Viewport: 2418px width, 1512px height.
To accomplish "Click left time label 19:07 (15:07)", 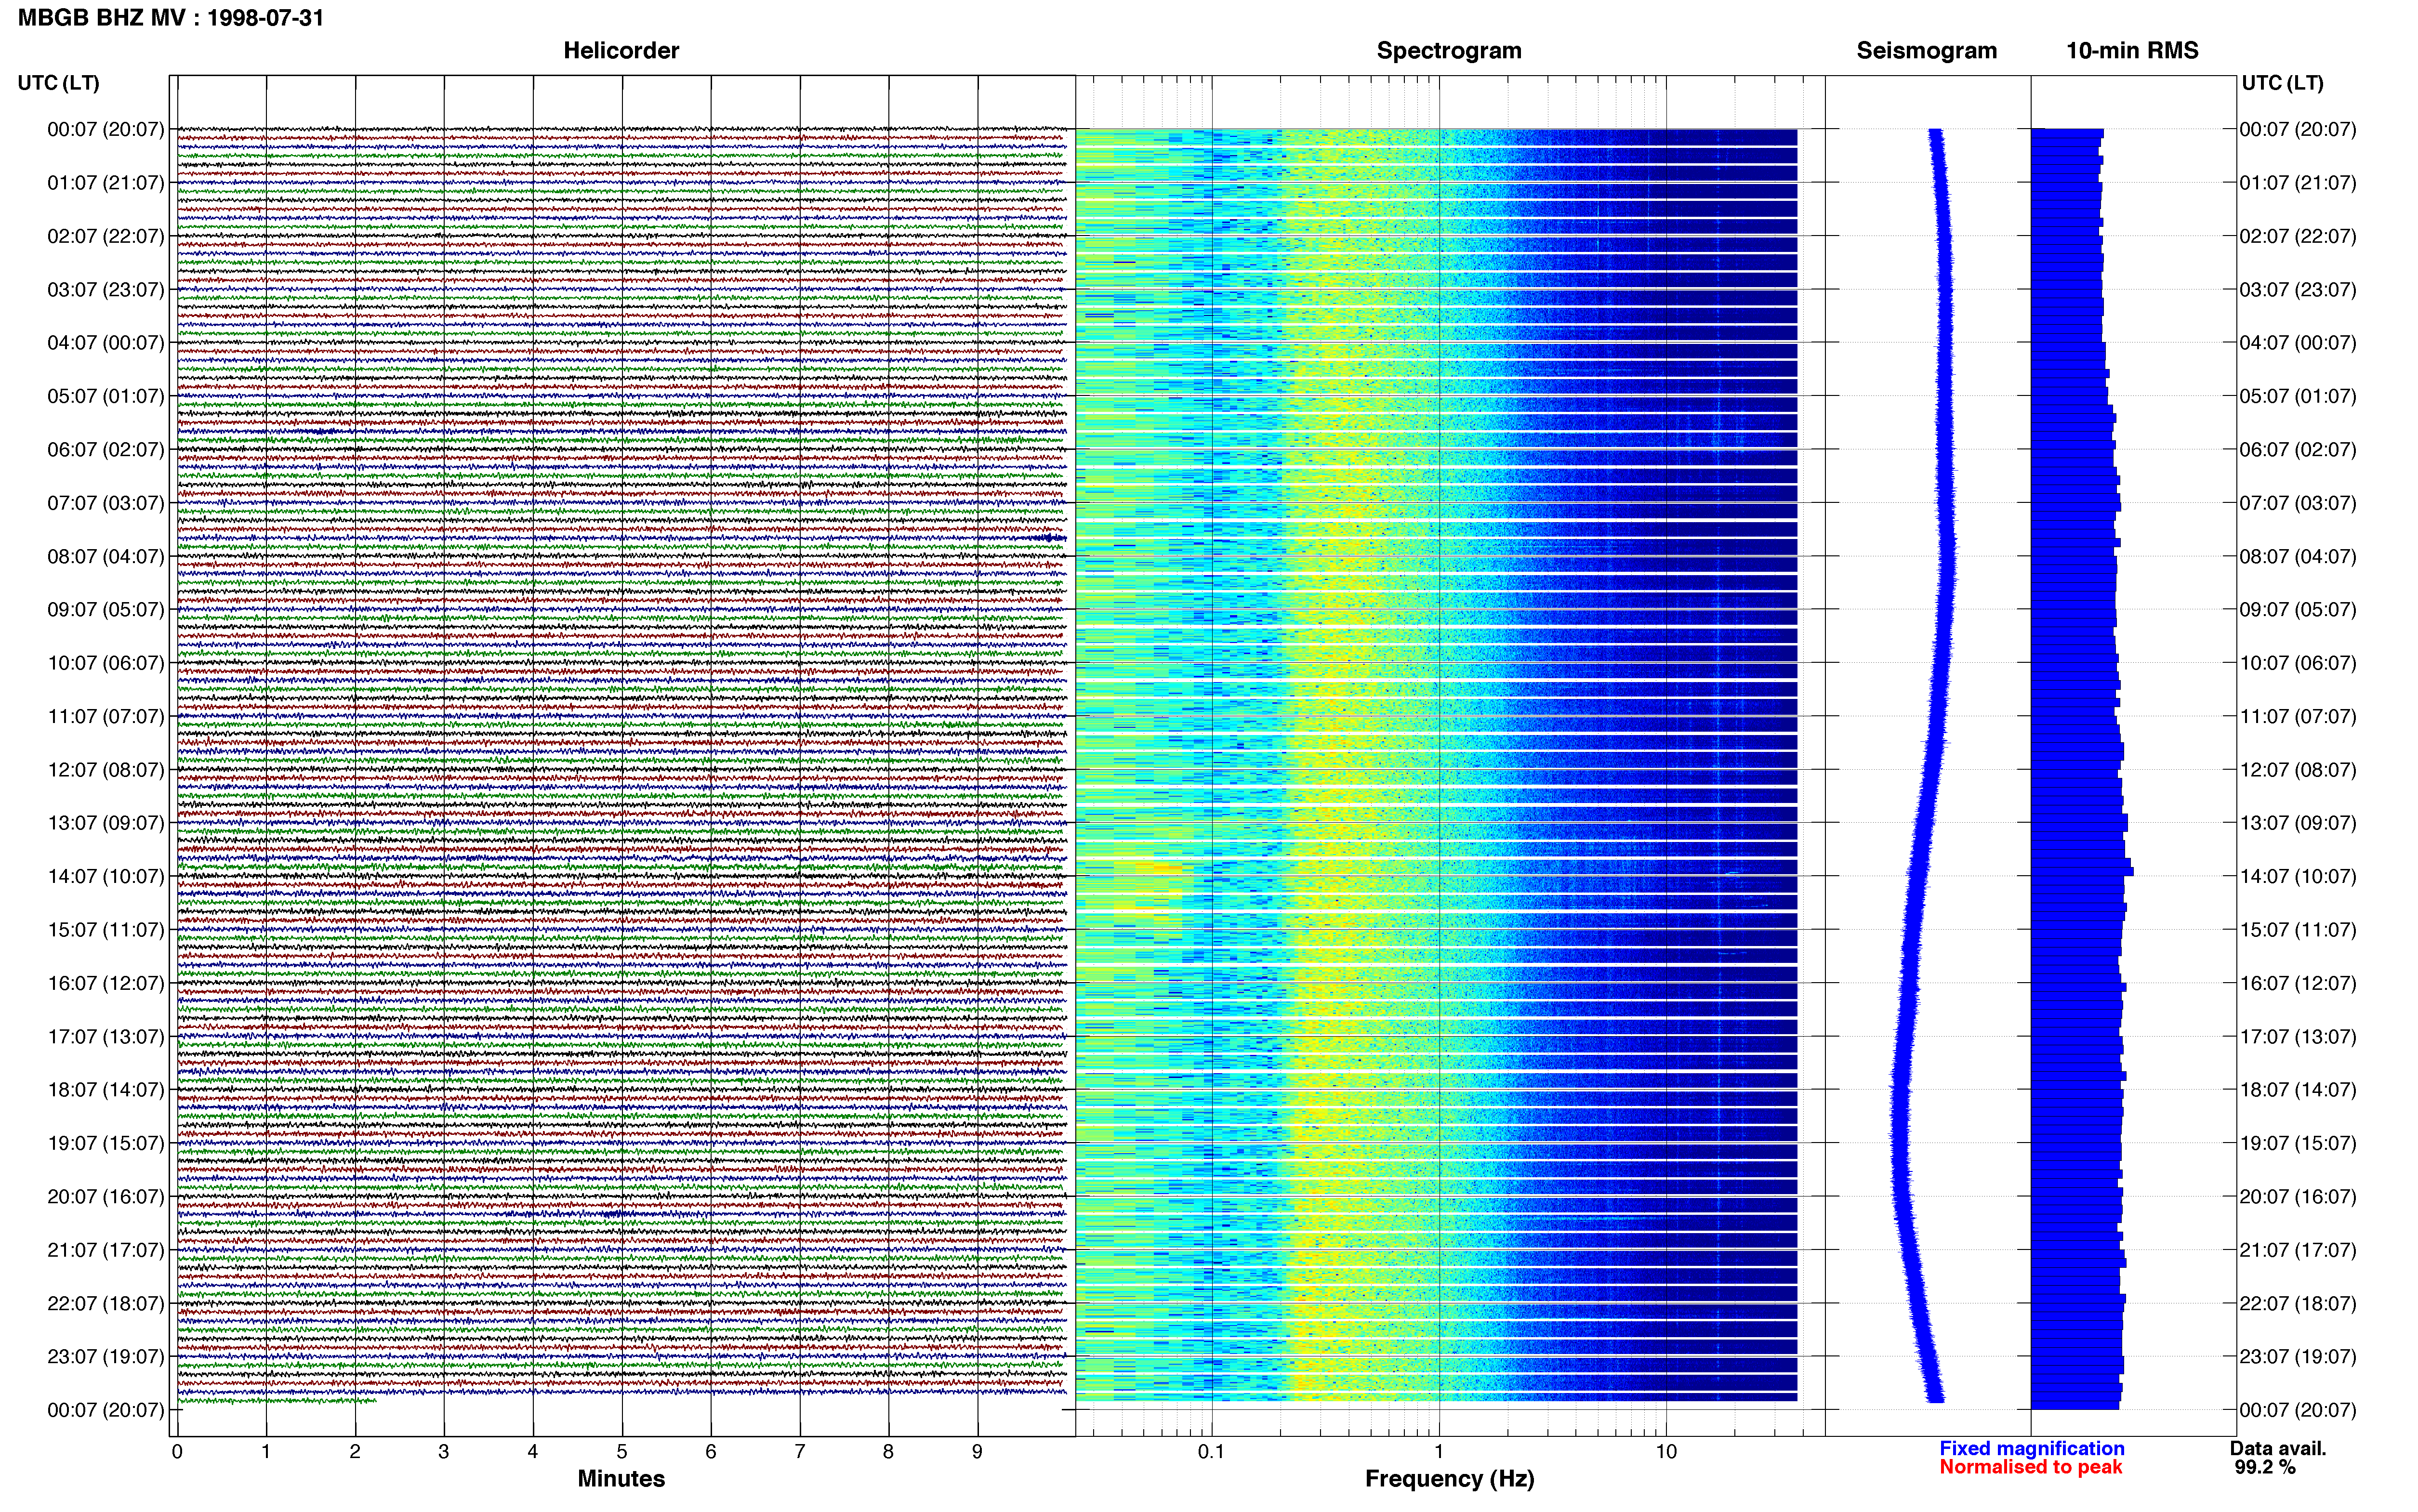I will (105, 1142).
